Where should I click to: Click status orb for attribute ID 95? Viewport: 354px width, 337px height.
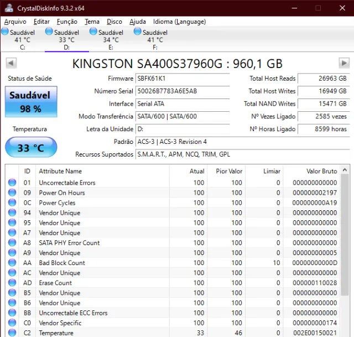(12, 222)
